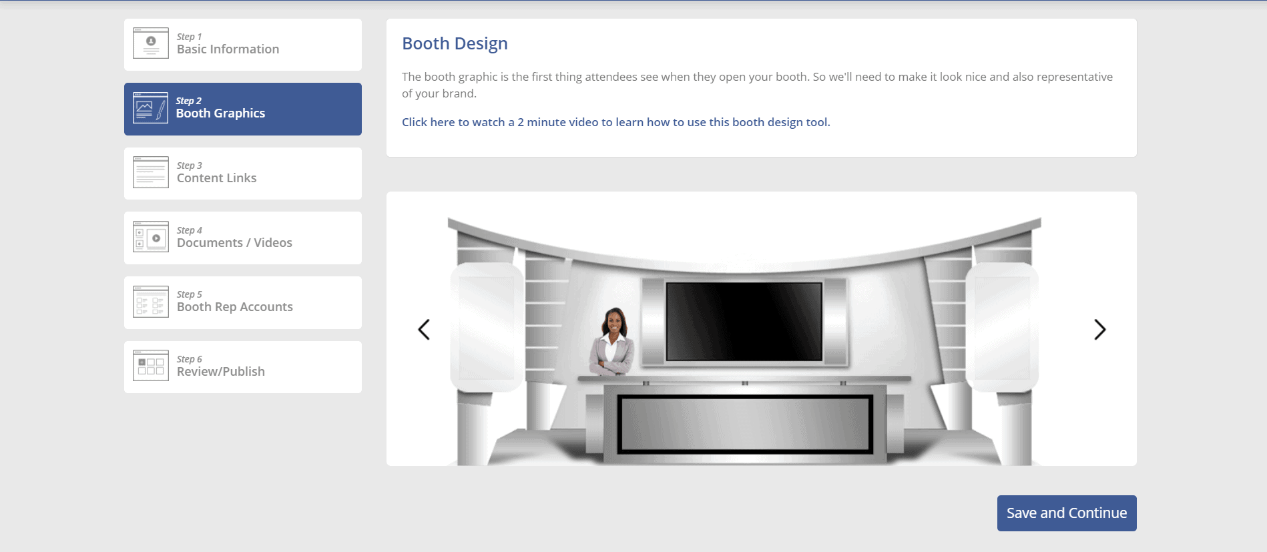Click the left booth banner panel
The image size is (1267, 552).
coord(487,327)
